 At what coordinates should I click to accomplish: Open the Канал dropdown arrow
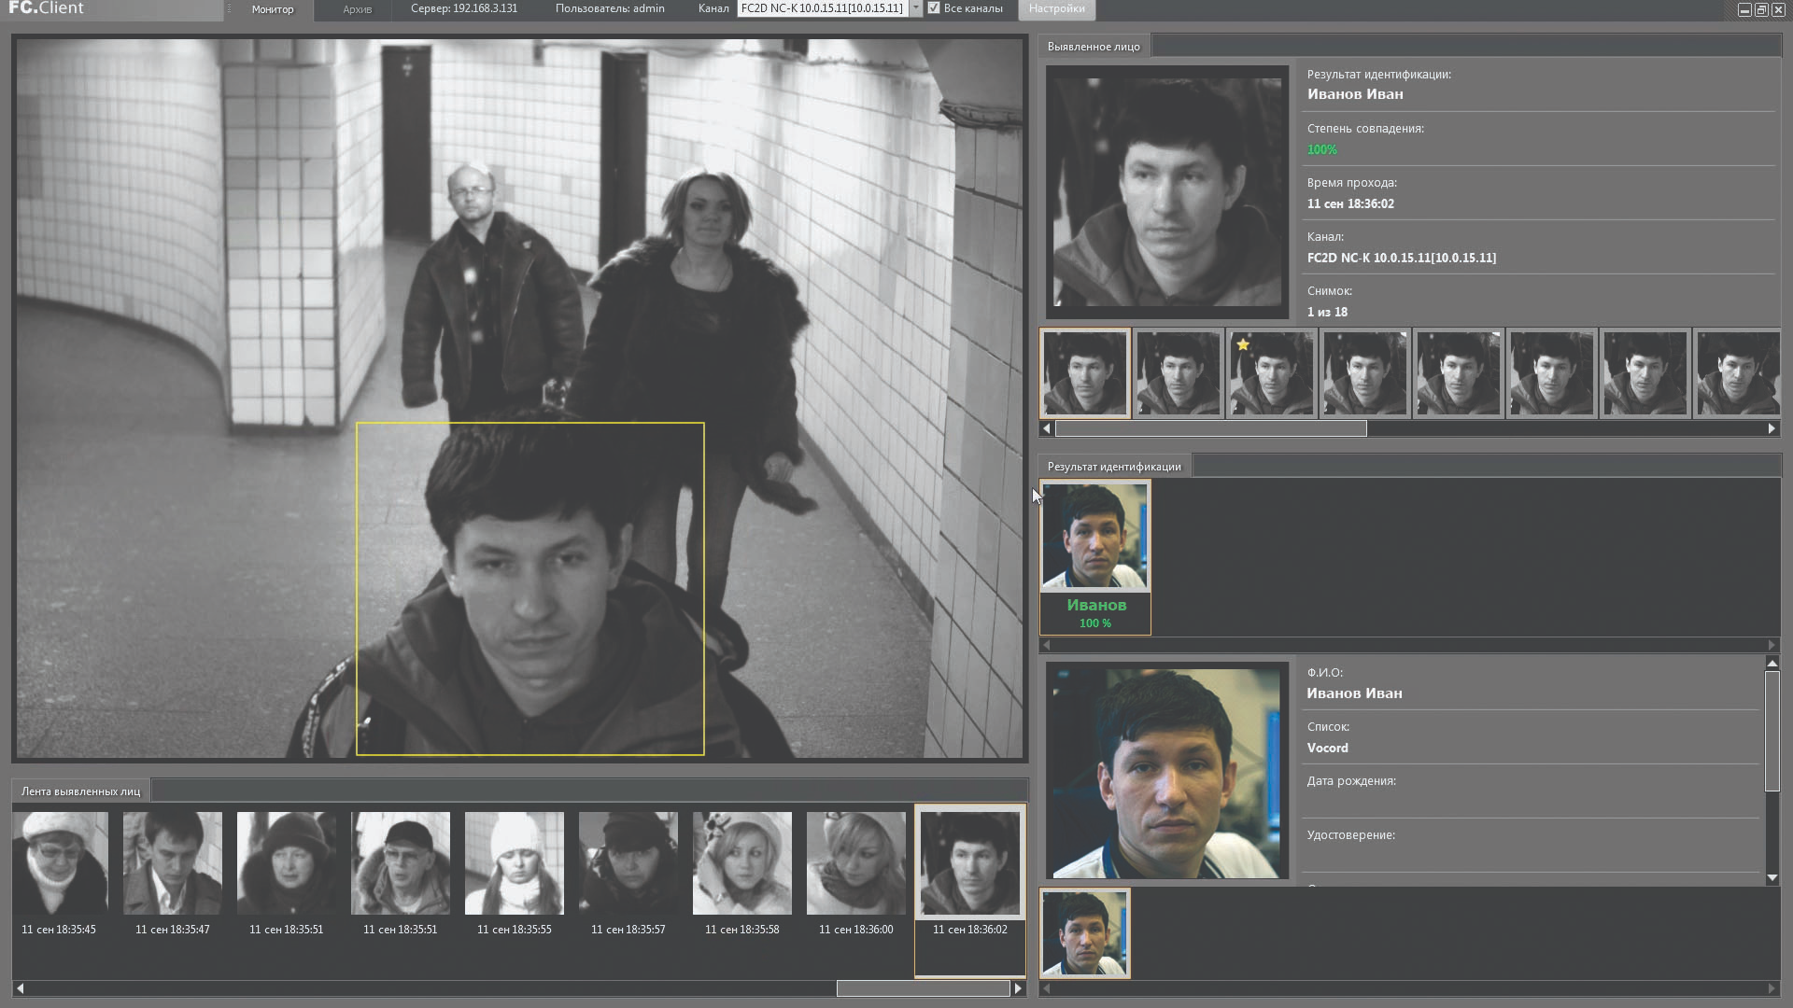coord(915,8)
